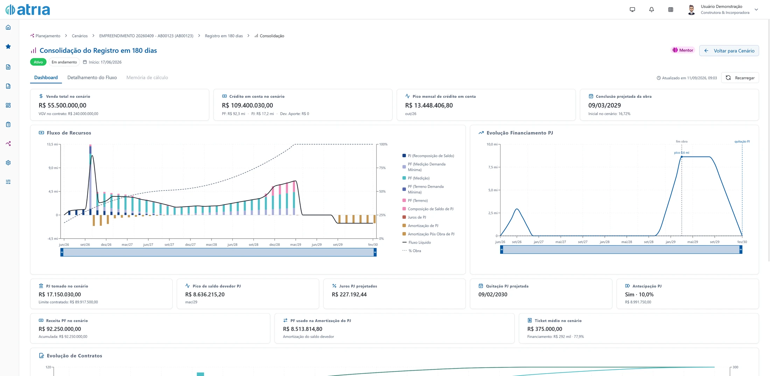This screenshot has width=770, height=376.
Task: Click the left handle of Evolução Financiamento PJ range slider
Action: point(502,250)
